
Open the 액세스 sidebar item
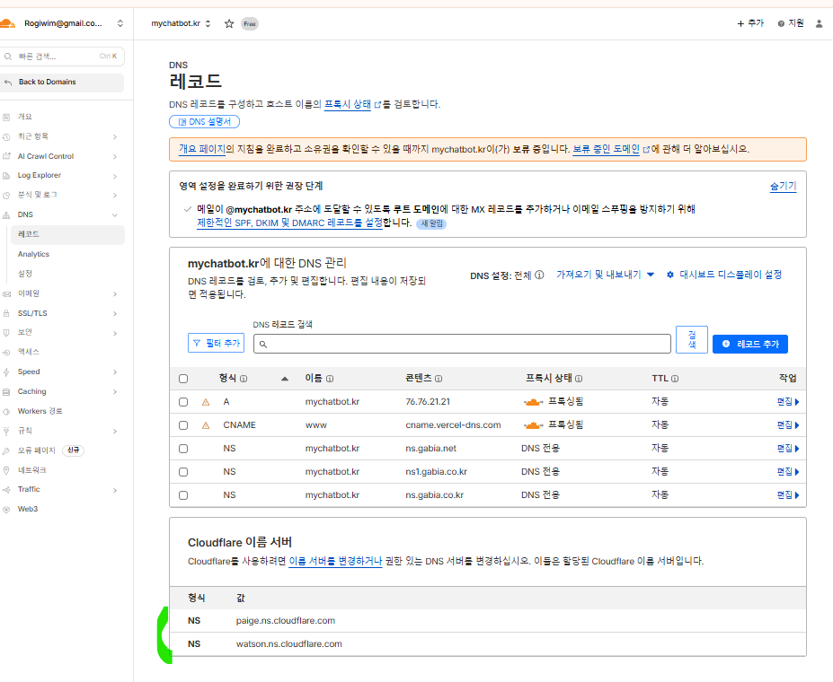29,352
